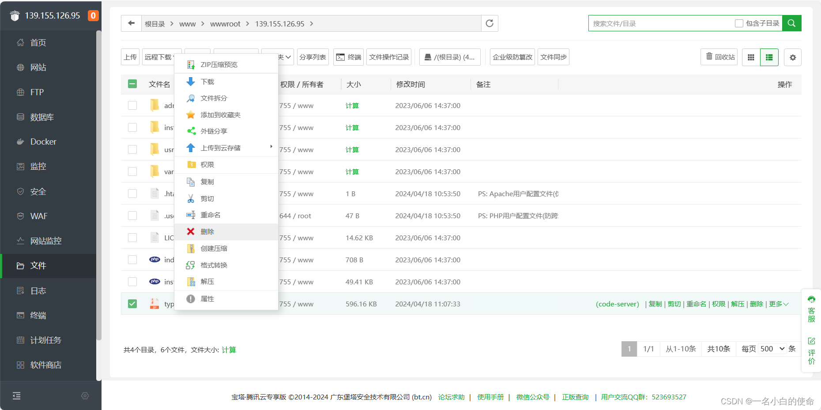Open FTP section in sidebar
821x410 pixels.
point(49,92)
